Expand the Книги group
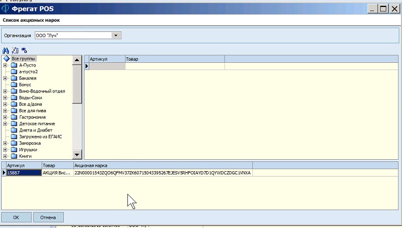This screenshot has width=402, height=228. click(x=5, y=156)
